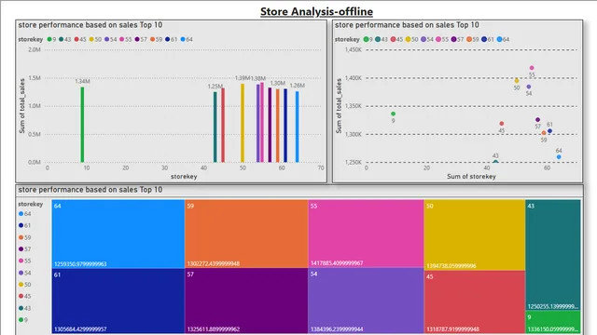The image size is (597, 335).
Task: Click the 1.26M bar data label
Action: point(298,86)
